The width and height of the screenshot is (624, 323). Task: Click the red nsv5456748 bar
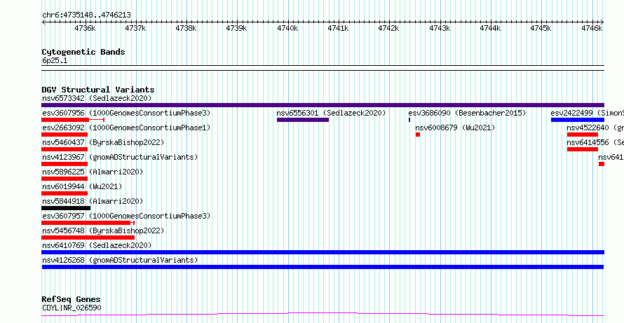pyautogui.click(x=88, y=238)
